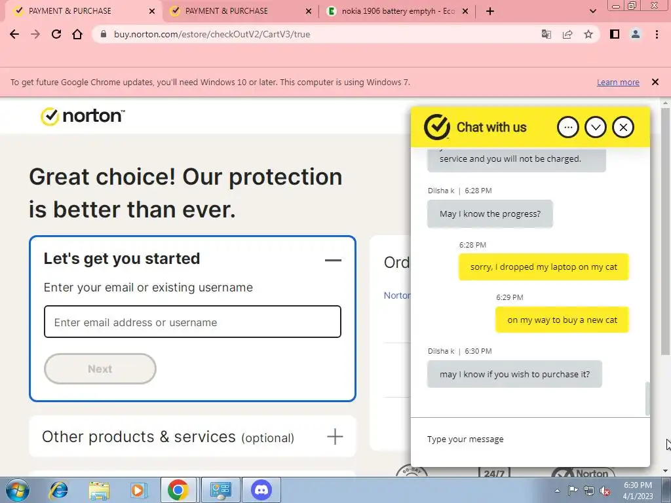Minimize the Norton chat with chevron button
This screenshot has width=671, height=503.
[596, 127]
